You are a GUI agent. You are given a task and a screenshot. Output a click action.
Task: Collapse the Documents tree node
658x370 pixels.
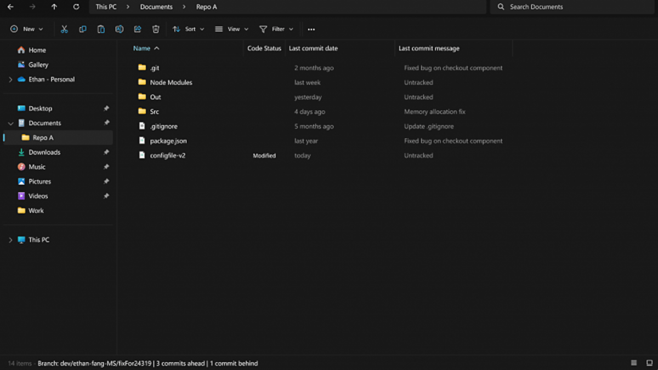tap(10, 123)
